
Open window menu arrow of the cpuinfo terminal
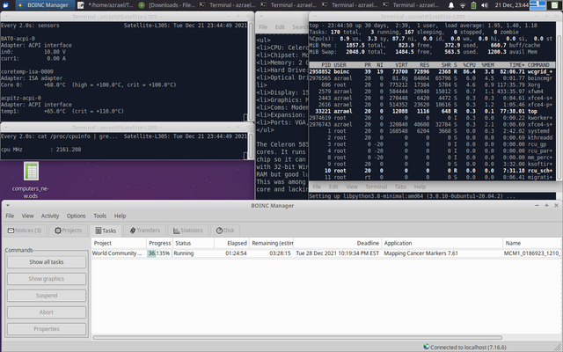(x=7, y=128)
